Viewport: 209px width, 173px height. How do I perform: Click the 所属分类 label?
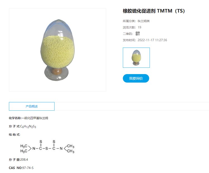[x=129, y=21]
